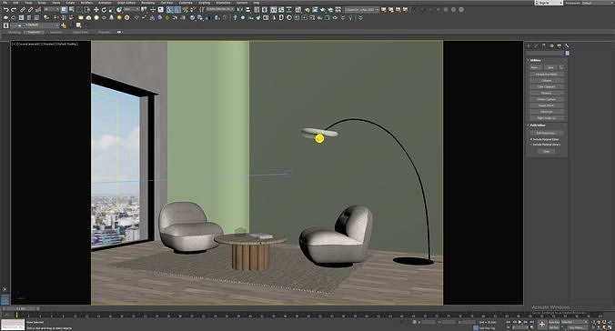The width and height of the screenshot is (615, 331).
Task: Switch to the Modify command panel tab
Action: pos(536,45)
